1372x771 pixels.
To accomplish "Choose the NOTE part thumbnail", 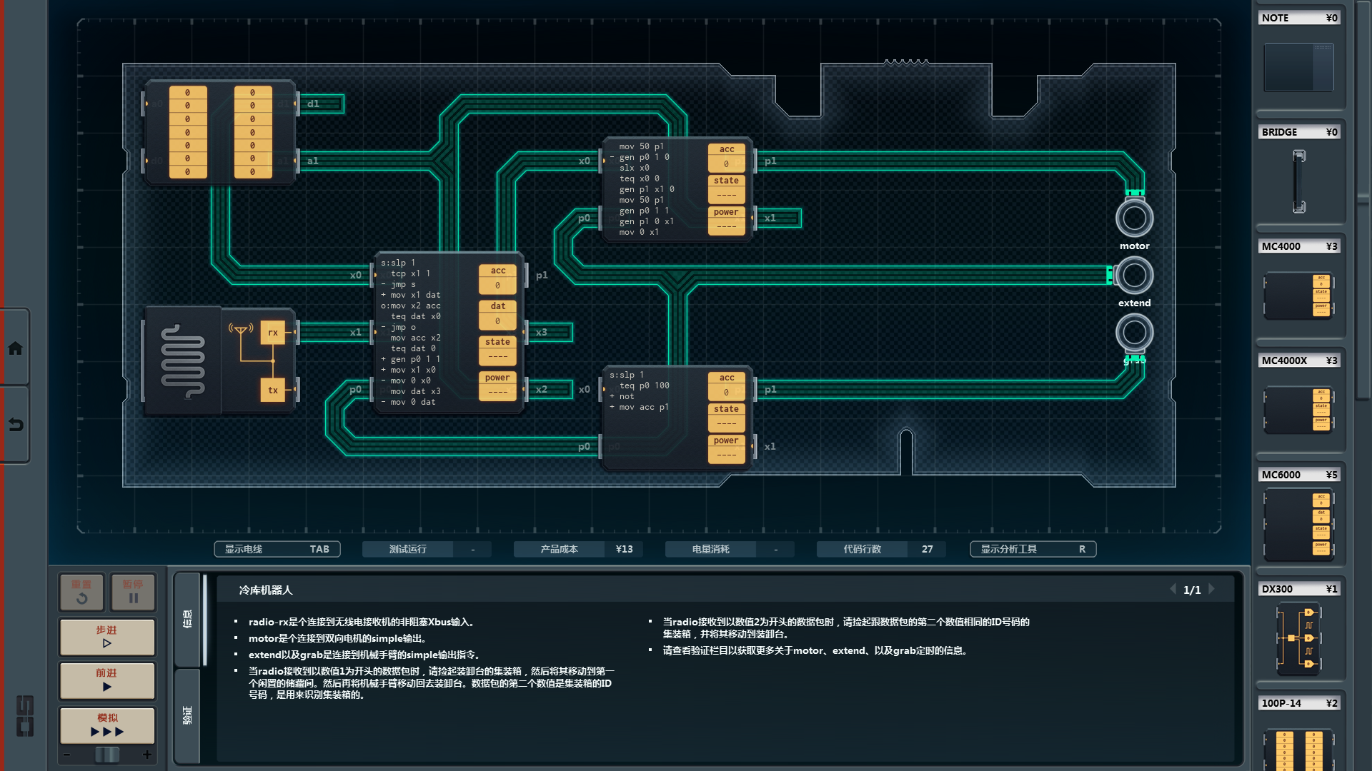I will 1298,67.
